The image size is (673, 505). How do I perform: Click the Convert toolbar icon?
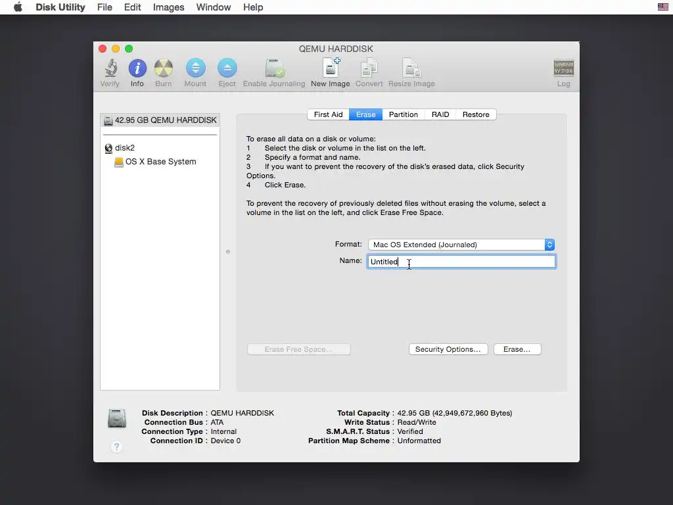click(369, 68)
